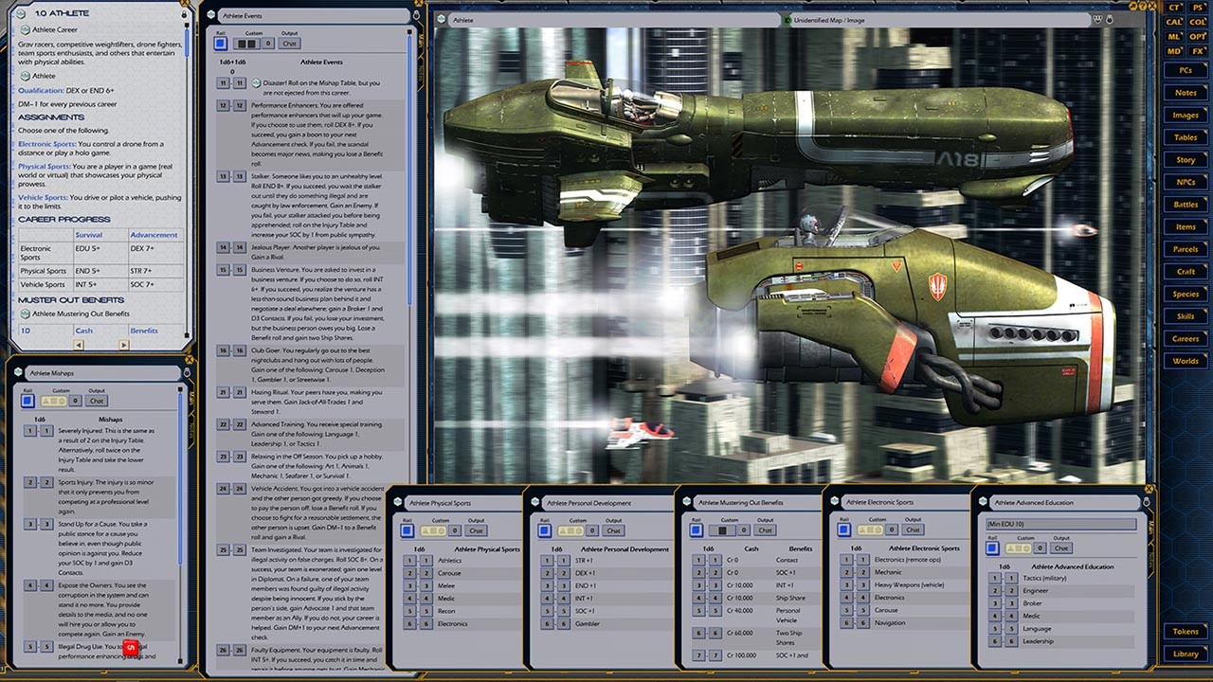Open the Images panel from the sidebar

pos(1184,115)
